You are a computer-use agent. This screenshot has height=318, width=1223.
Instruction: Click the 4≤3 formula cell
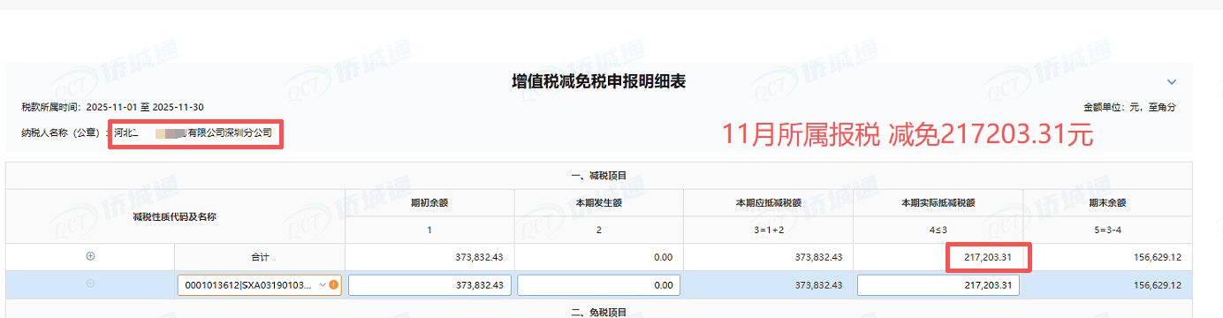tap(938, 230)
